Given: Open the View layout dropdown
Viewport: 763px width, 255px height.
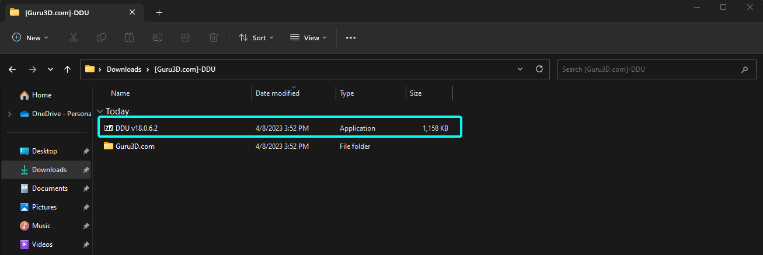Looking at the screenshot, I should [x=308, y=37].
